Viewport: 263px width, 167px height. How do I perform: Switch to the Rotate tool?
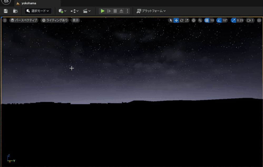point(182,20)
